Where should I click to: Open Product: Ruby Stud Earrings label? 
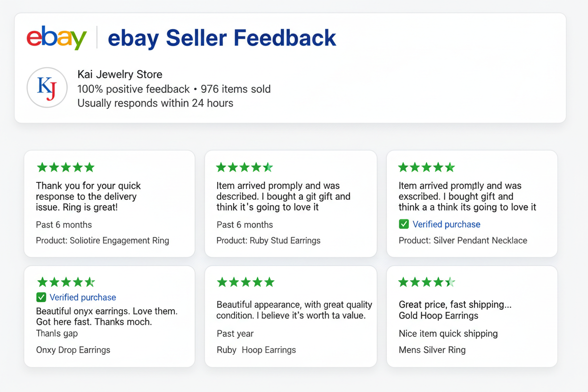(x=268, y=241)
